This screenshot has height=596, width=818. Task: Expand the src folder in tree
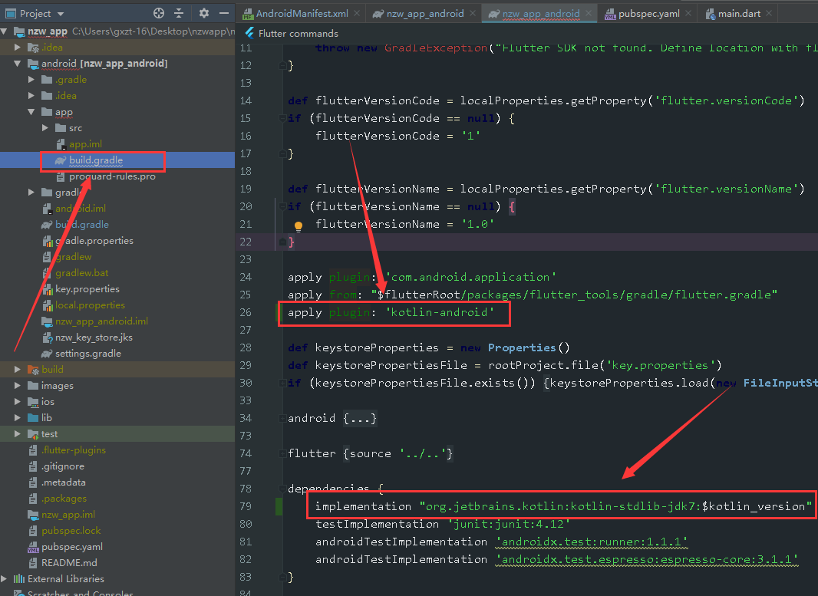point(45,128)
